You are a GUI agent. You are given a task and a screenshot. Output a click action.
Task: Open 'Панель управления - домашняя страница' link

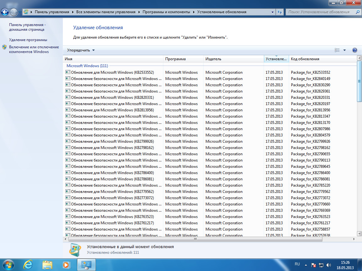pos(27,27)
